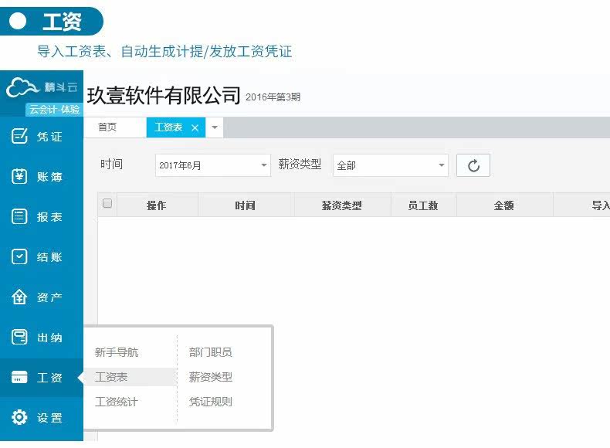Open the 结账 closing sidebar icon

pos(19,257)
